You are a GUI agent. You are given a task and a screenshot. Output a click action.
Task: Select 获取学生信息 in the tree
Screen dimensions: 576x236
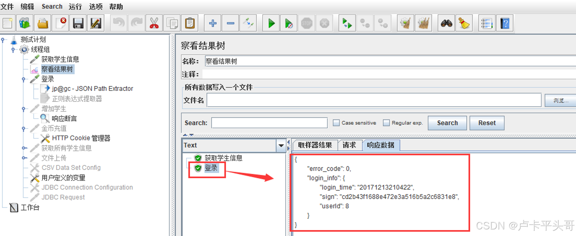[60, 59]
